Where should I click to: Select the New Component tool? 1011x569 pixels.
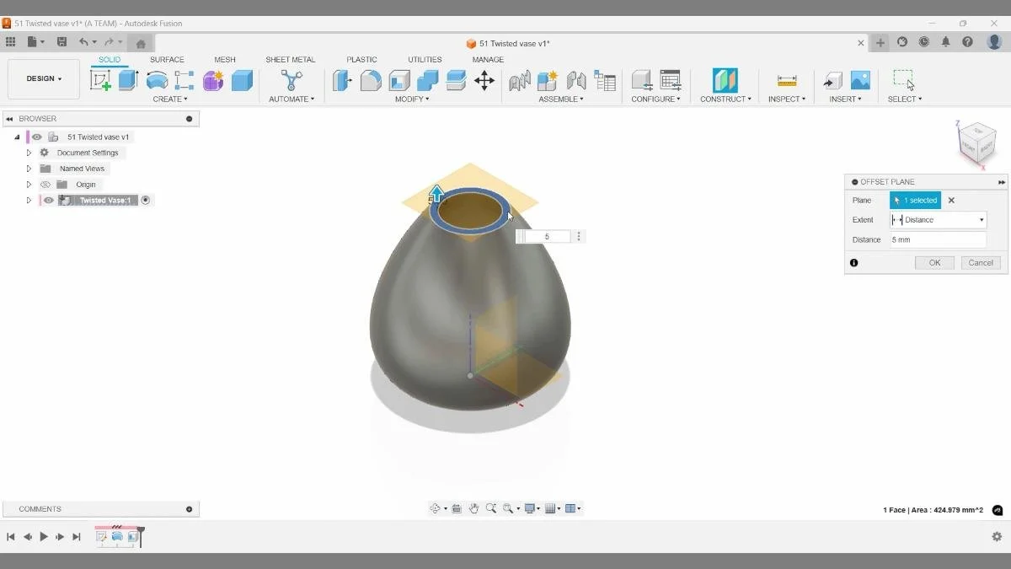pyautogui.click(x=548, y=80)
